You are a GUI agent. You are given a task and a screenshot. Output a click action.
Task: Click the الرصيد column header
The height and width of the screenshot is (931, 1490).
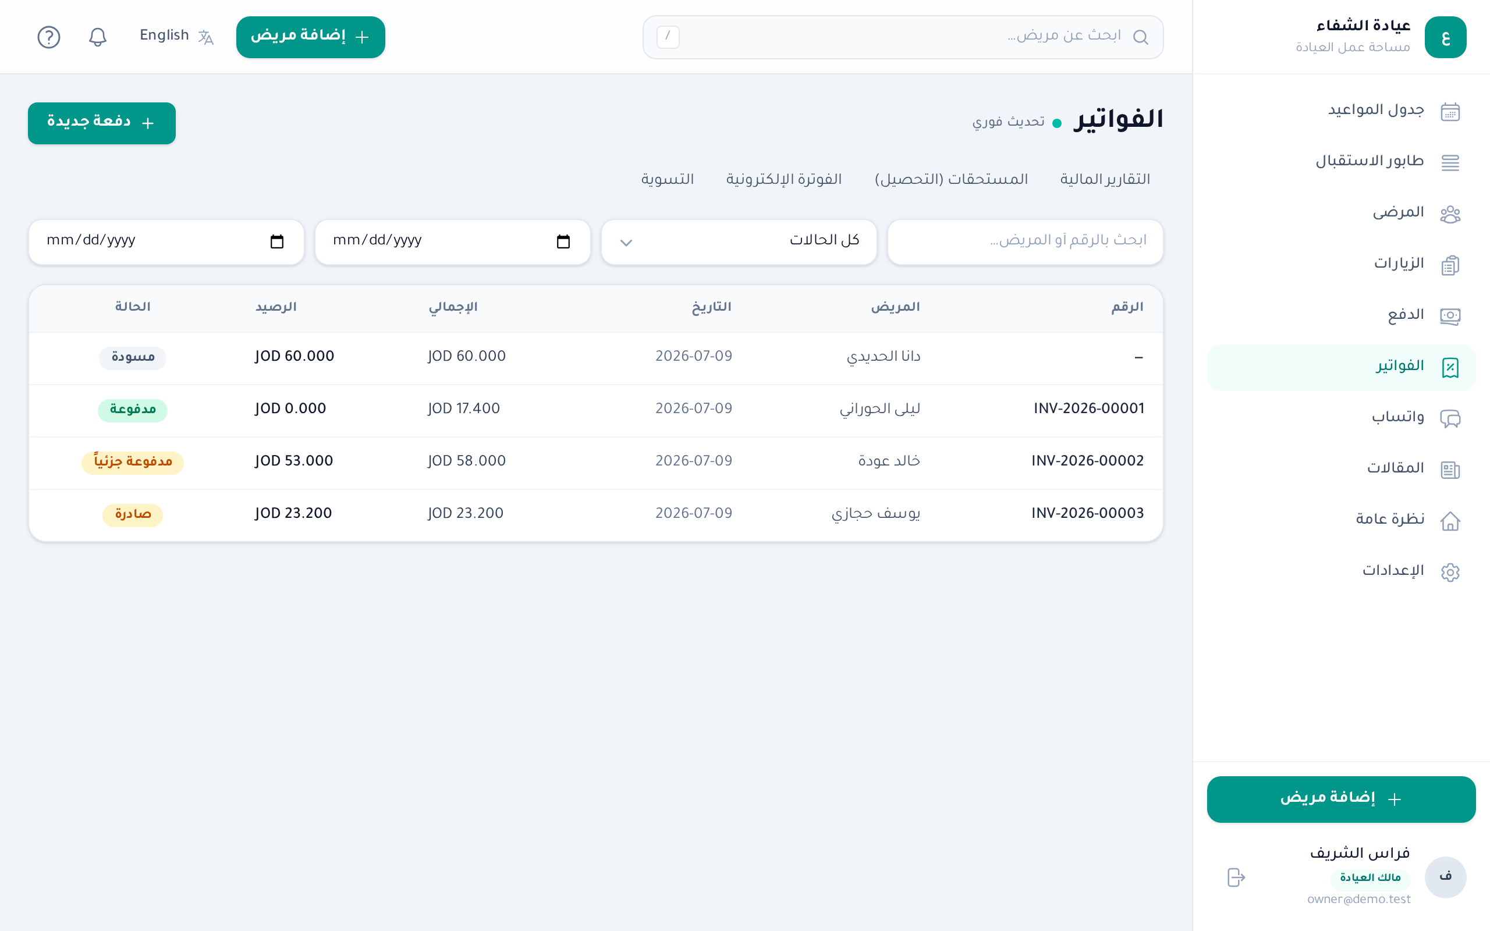(276, 307)
